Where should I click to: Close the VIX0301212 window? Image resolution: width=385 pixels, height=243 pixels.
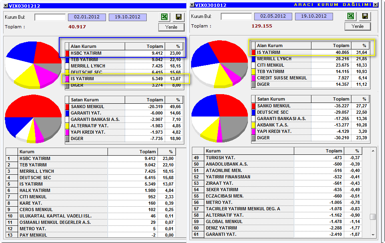point(6,6)
